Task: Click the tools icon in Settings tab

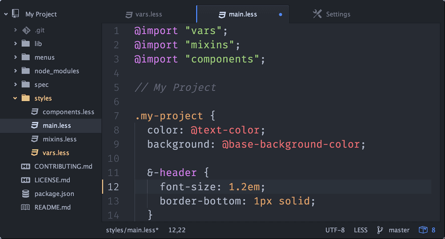Action: pyautogui.click(x=317, y=14)
